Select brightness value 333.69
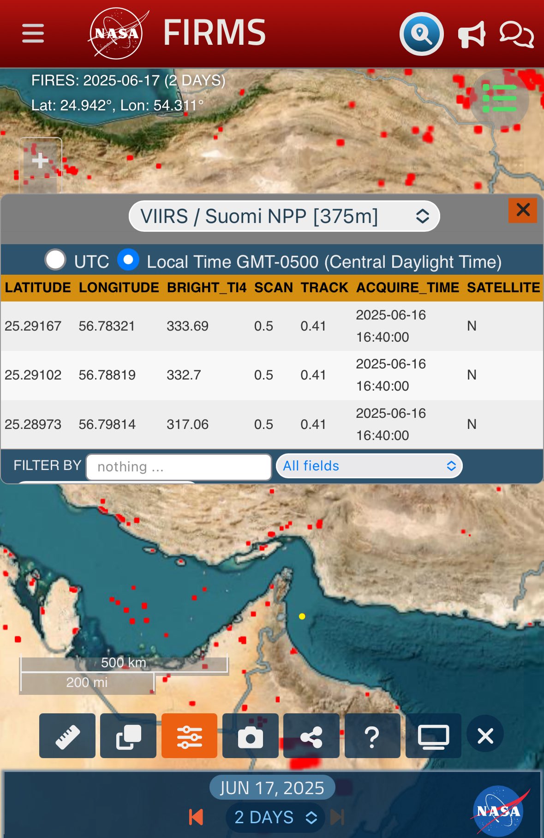544x838 pixels. (x=188, y=326)
